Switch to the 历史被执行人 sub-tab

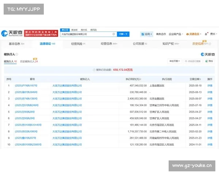(29, 62)
